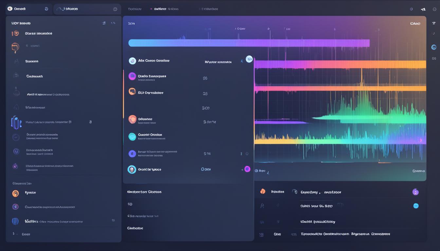Click the blue waveform icon at sidebar bottom
Viewport: 440px width, 251px height.
tap(15, 221)
